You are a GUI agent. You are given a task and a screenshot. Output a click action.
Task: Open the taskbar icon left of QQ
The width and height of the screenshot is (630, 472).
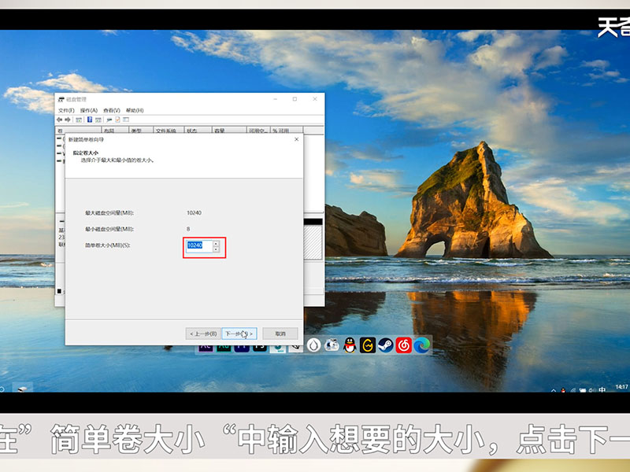pos(332,345)
